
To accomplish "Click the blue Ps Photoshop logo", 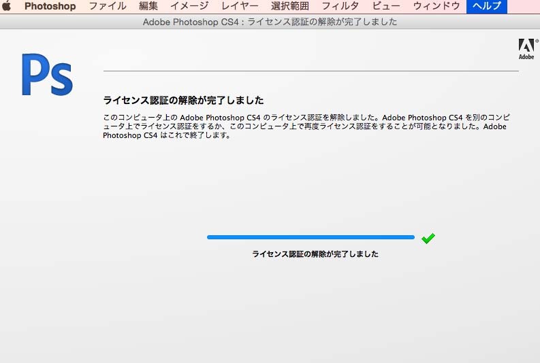I will point(47,74).
